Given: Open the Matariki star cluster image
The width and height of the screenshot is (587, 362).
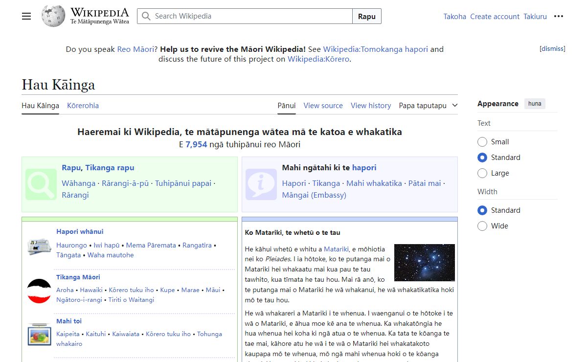Looking at the screenshot, I should coord(425,263).
